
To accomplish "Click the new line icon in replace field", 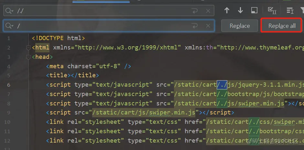I will tap(194, 26).
